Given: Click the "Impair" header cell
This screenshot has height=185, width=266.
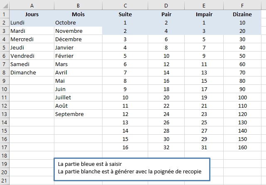Looking at the screenshot, I should coord(204,14).
